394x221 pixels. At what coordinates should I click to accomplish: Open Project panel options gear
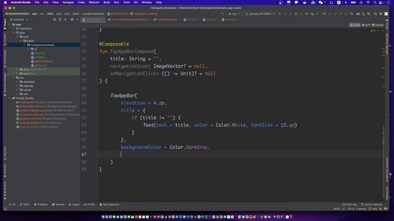tap(72, 19)
